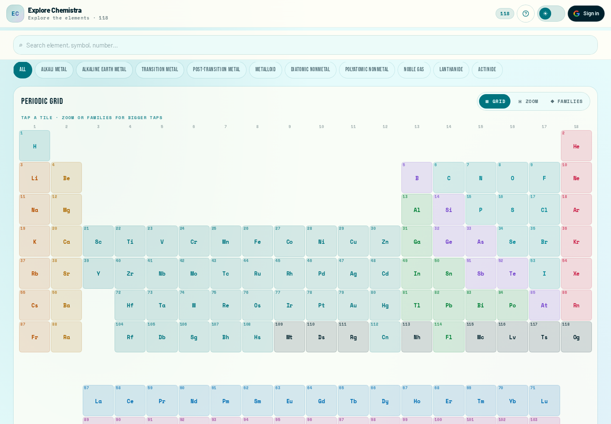Select the Flerovium Fl tile
This screenshot has width=611, height=424.
point(449,337)
